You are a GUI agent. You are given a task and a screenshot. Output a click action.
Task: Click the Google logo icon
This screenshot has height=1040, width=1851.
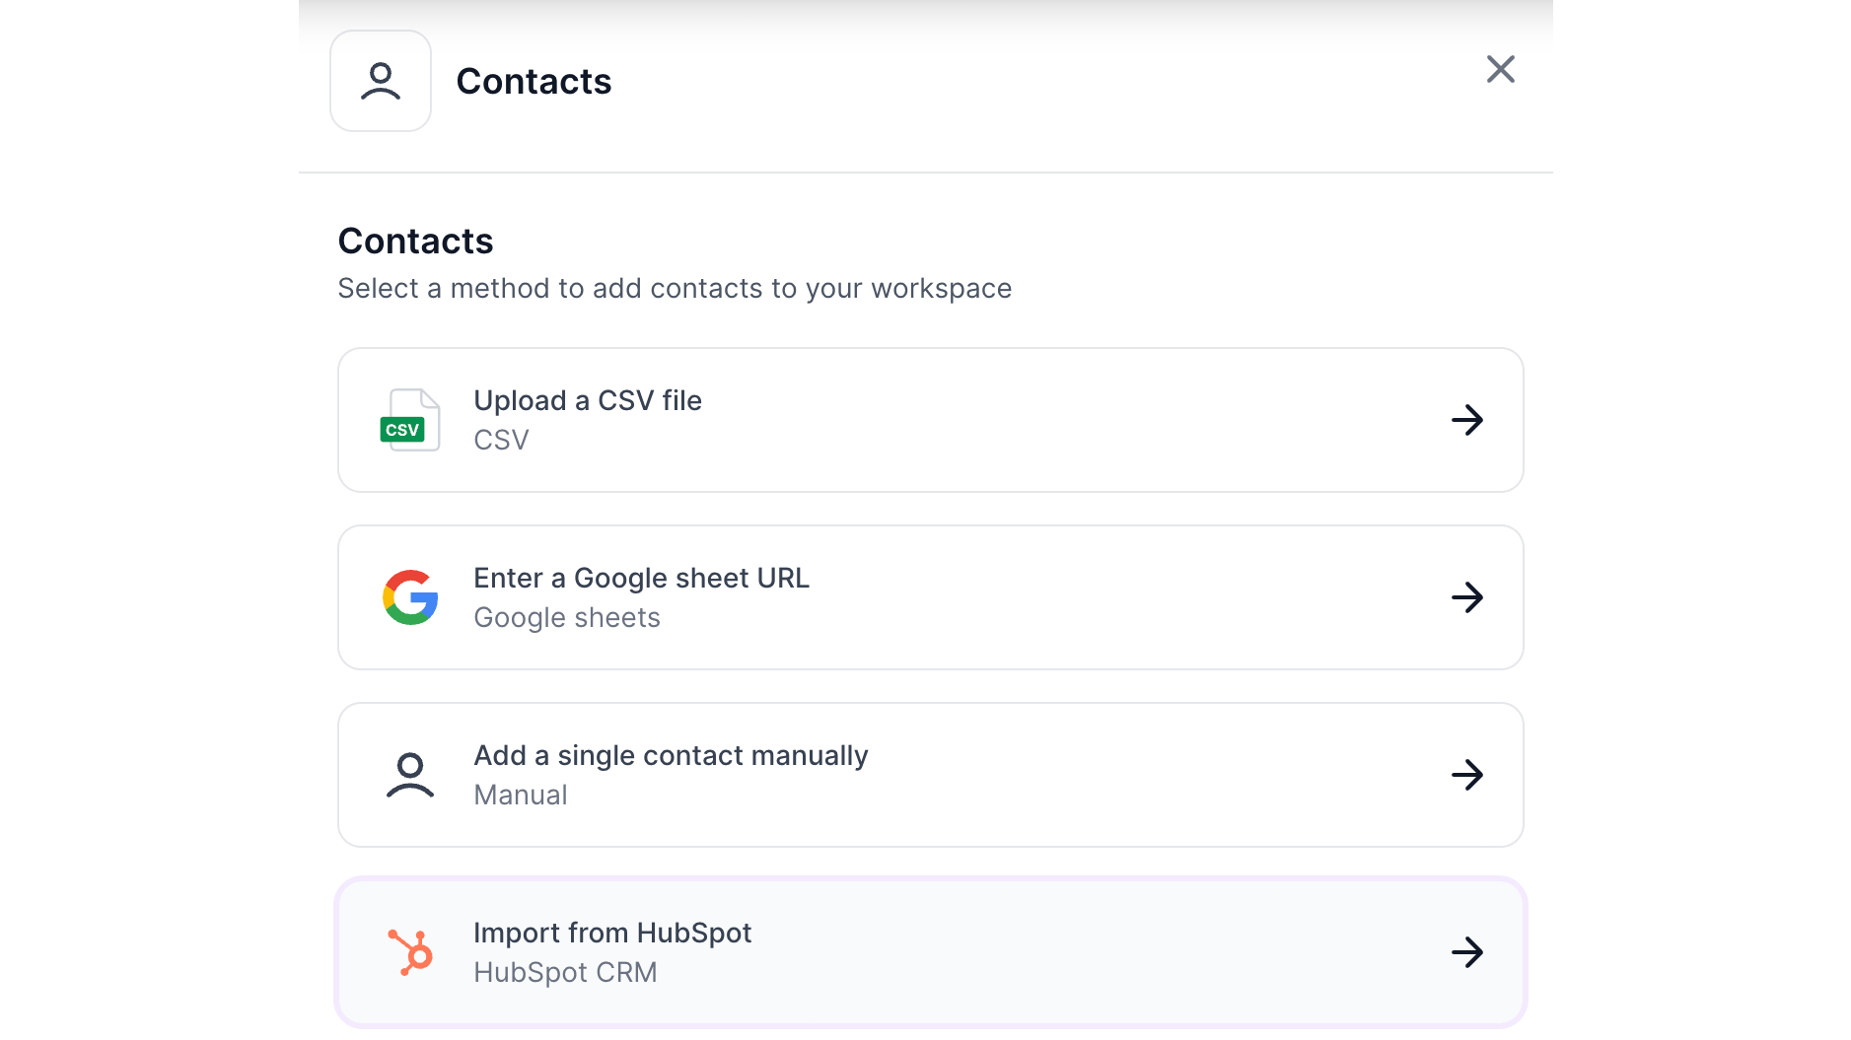click(x=410, y=597)
